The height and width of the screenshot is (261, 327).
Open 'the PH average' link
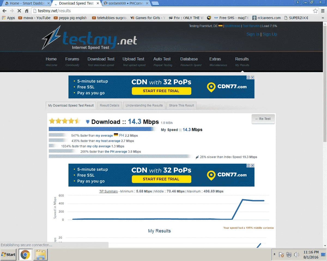click(x=116, y=152)
